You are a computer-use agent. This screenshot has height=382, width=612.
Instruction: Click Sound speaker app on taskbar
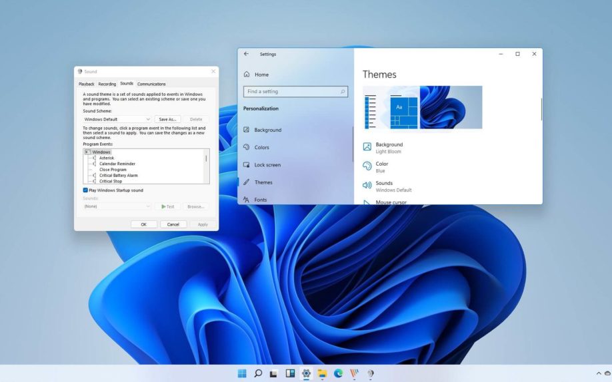(371, 373)
